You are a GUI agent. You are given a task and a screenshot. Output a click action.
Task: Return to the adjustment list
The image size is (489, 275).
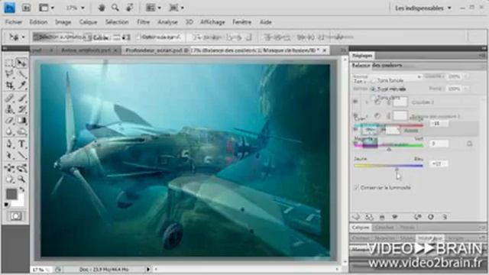(x=356, y=217)
